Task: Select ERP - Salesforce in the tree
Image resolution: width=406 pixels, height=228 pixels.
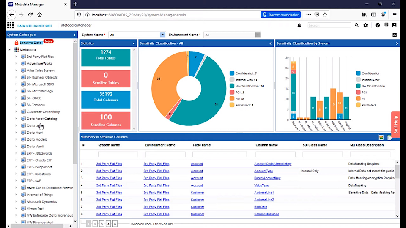Action: point(39,174)
